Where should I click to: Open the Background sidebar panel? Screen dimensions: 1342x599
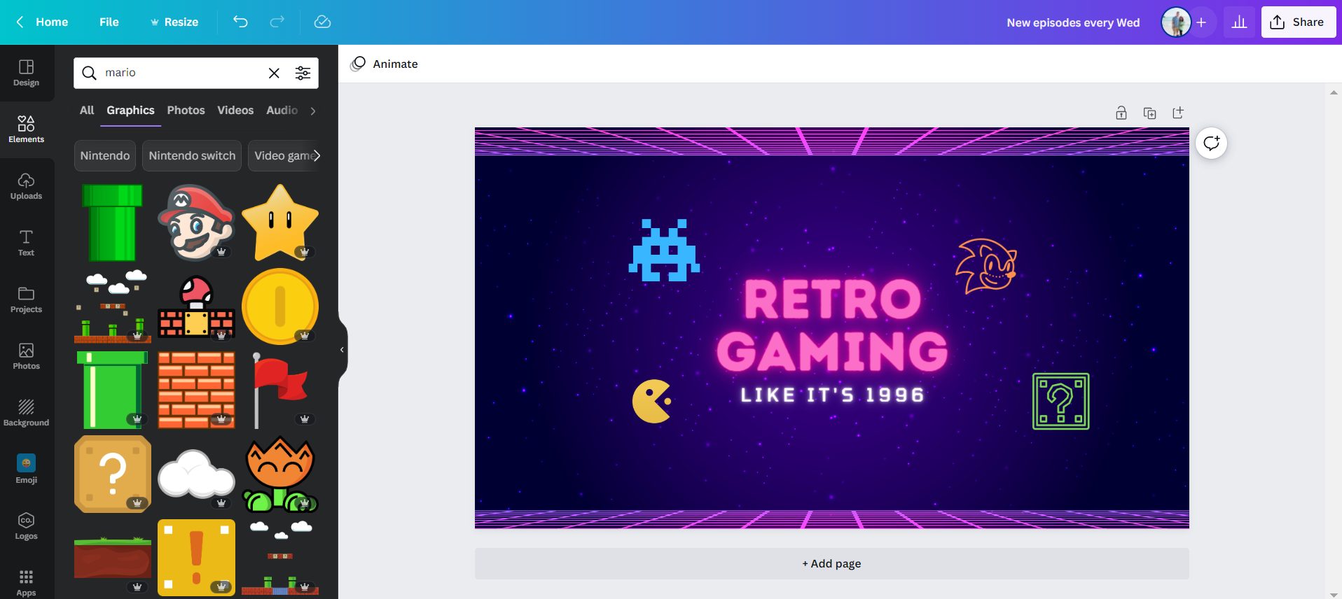pos(26,413)
